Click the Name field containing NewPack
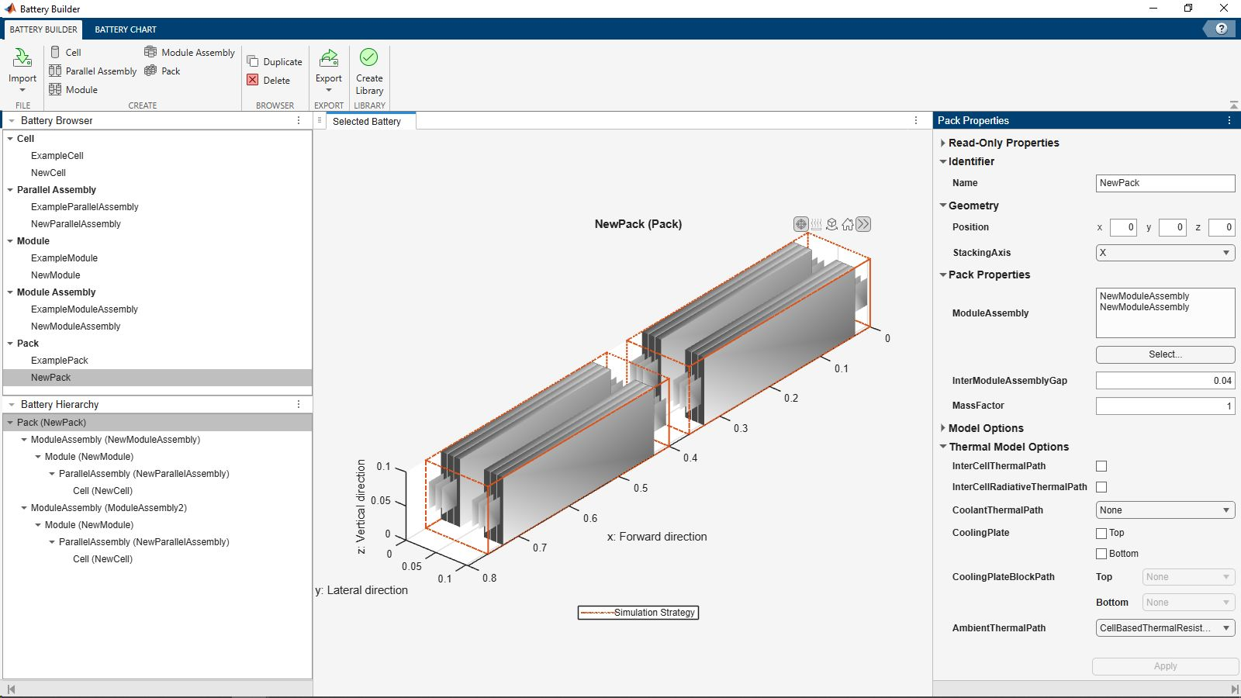Viewport: 1241px width, 698px height. coord(1165,183)
